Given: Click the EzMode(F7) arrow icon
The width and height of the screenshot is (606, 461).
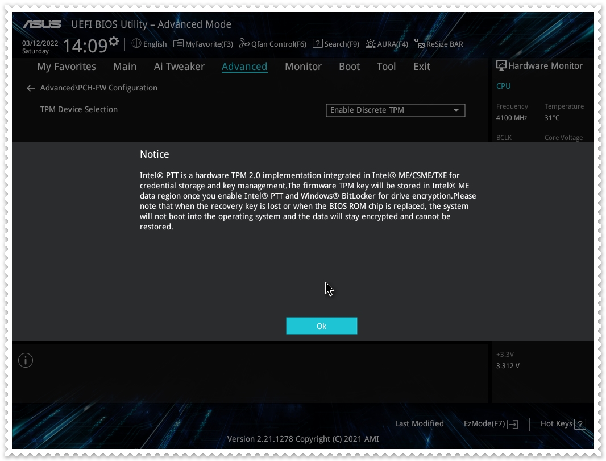Looking at the screenshot, I should tap(513, 425).
